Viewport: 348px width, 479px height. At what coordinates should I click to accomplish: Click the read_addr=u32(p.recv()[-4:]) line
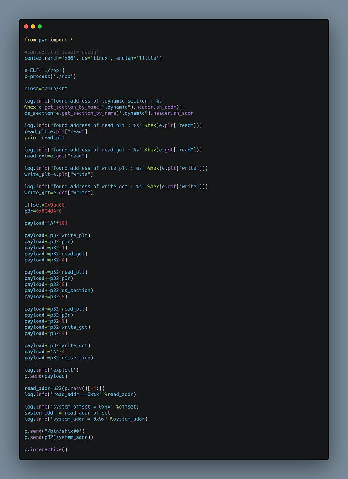[64, 388]
